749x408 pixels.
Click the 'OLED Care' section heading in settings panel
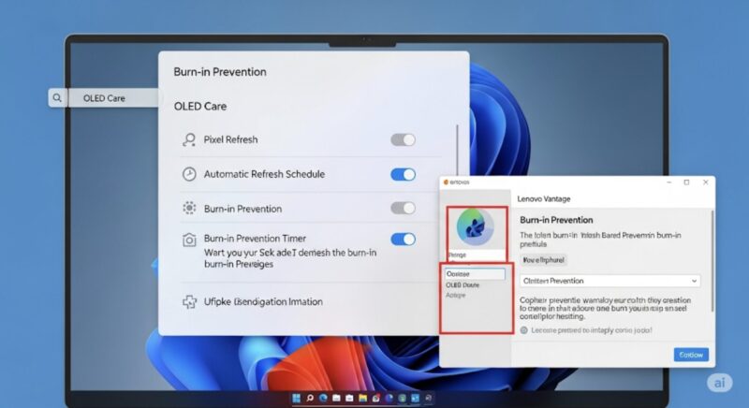pos(200,107)
